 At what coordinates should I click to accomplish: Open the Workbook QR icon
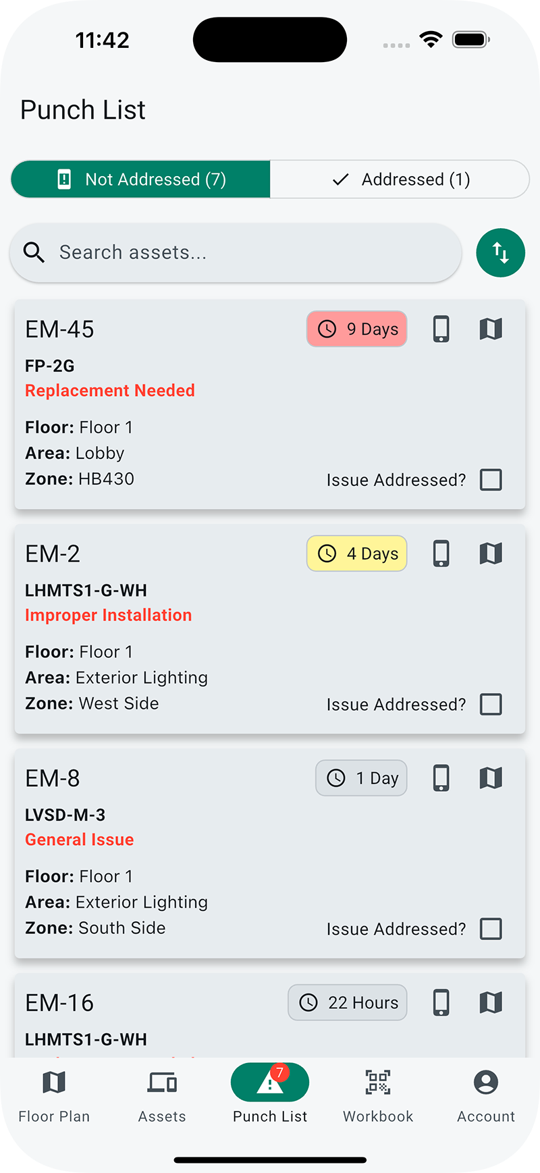(378, 1082)
